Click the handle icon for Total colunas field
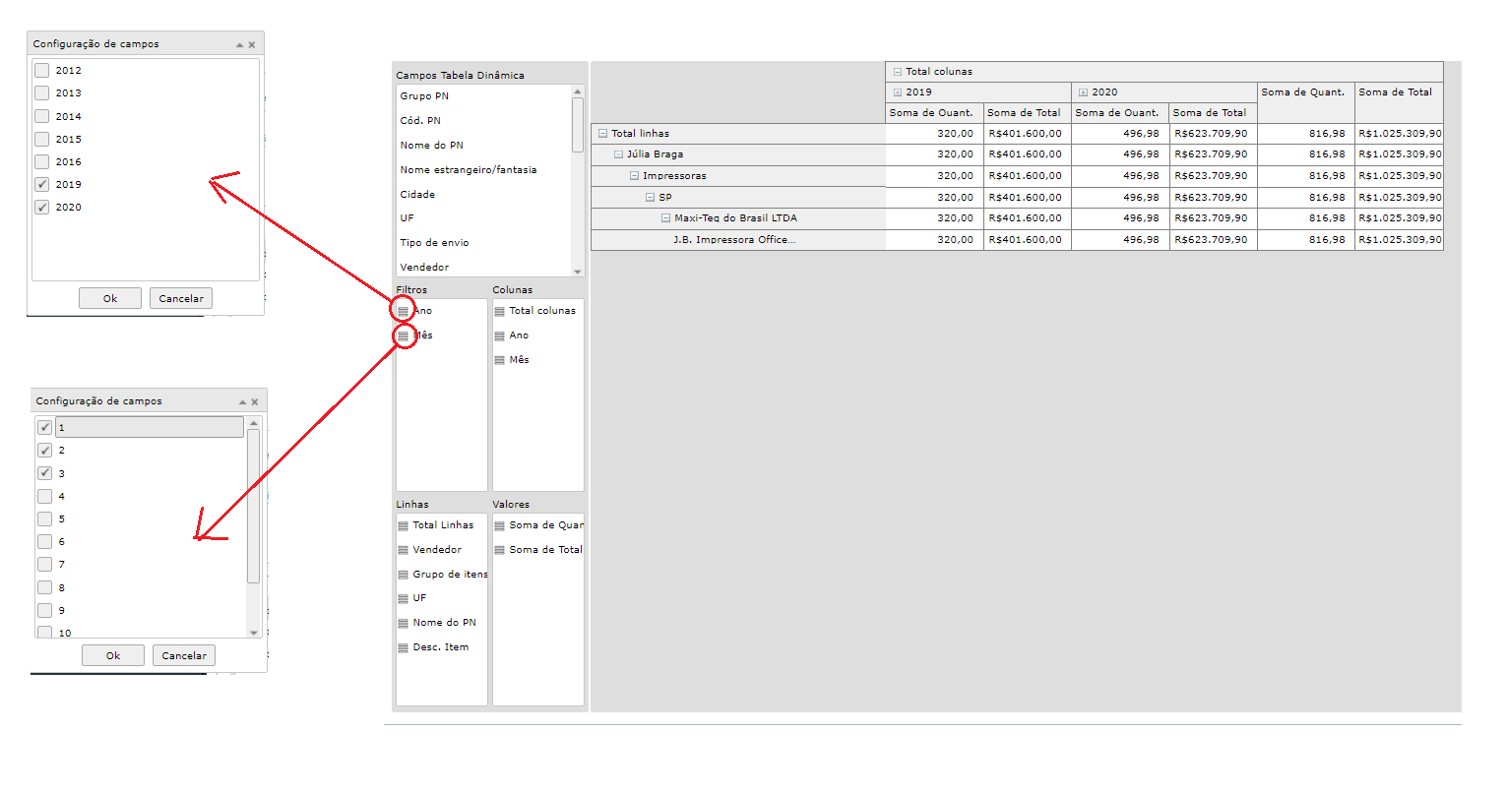The height and width of the screenshot is (793, 1506). pyautogui.click(x=499, y=311)
